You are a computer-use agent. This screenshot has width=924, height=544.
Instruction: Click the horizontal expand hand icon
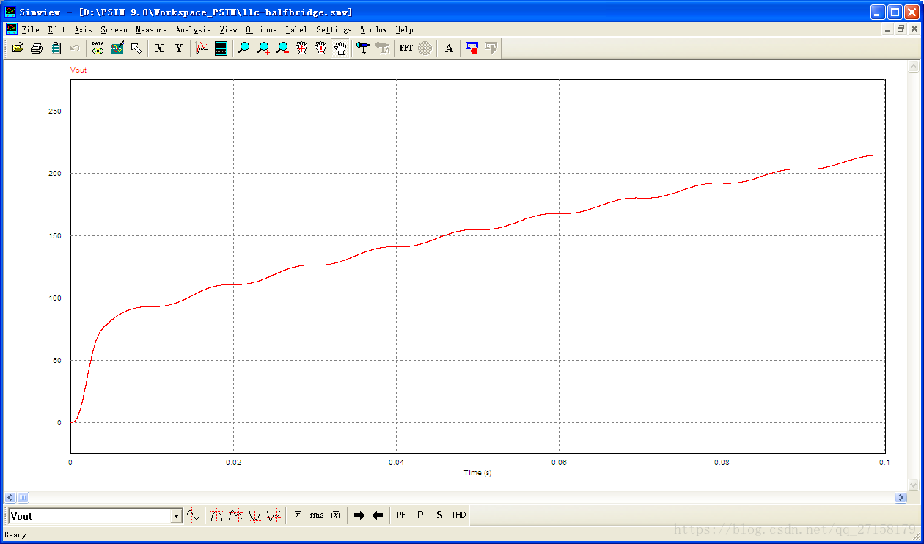tap(301, 48)
